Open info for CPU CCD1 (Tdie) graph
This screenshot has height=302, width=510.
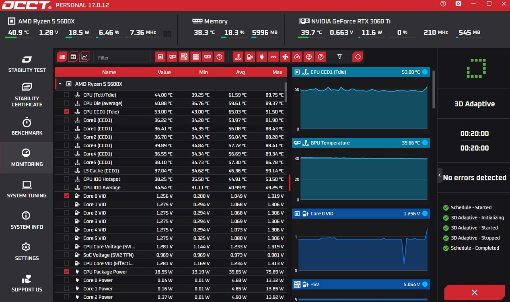click(x=425, y=72)
